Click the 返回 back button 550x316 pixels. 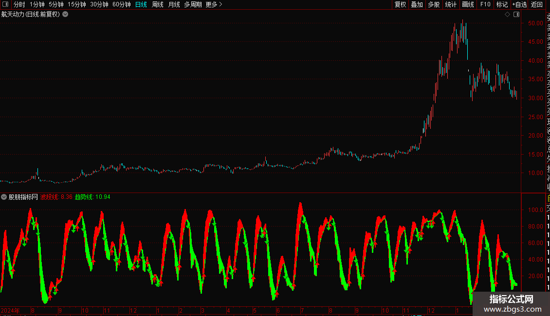click(x=537, y=4)
